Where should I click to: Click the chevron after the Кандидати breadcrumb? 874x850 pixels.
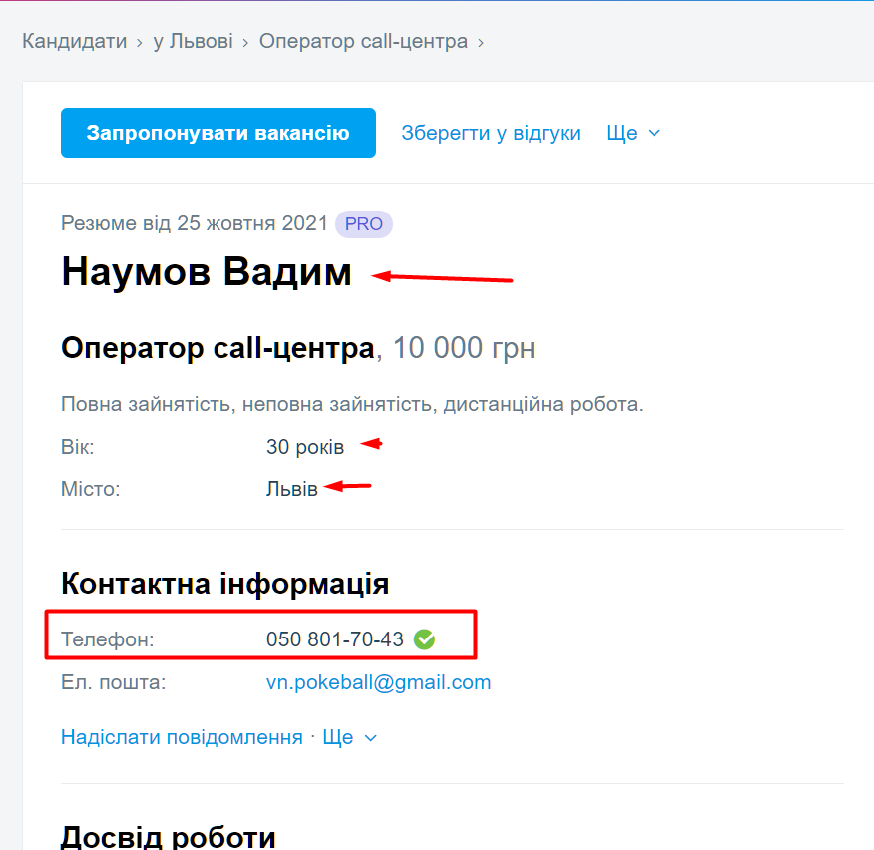[140, 42]
